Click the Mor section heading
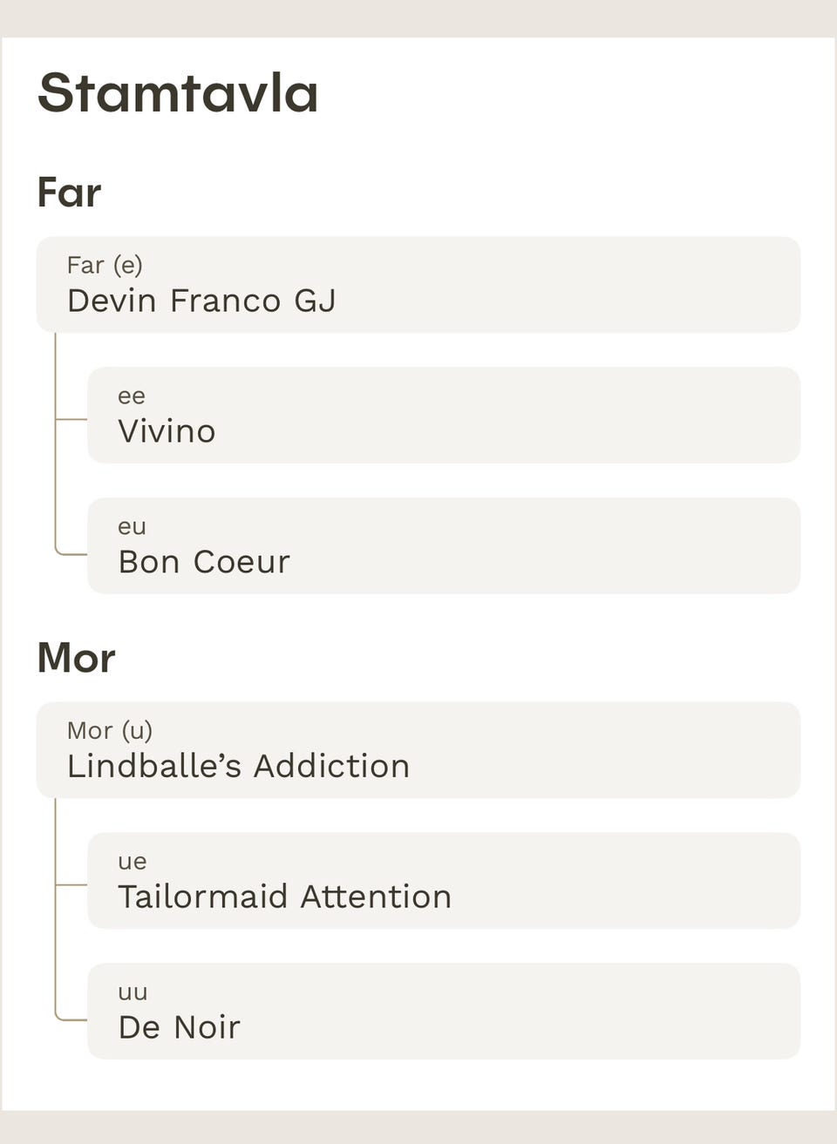 click(x=76, y=658)
